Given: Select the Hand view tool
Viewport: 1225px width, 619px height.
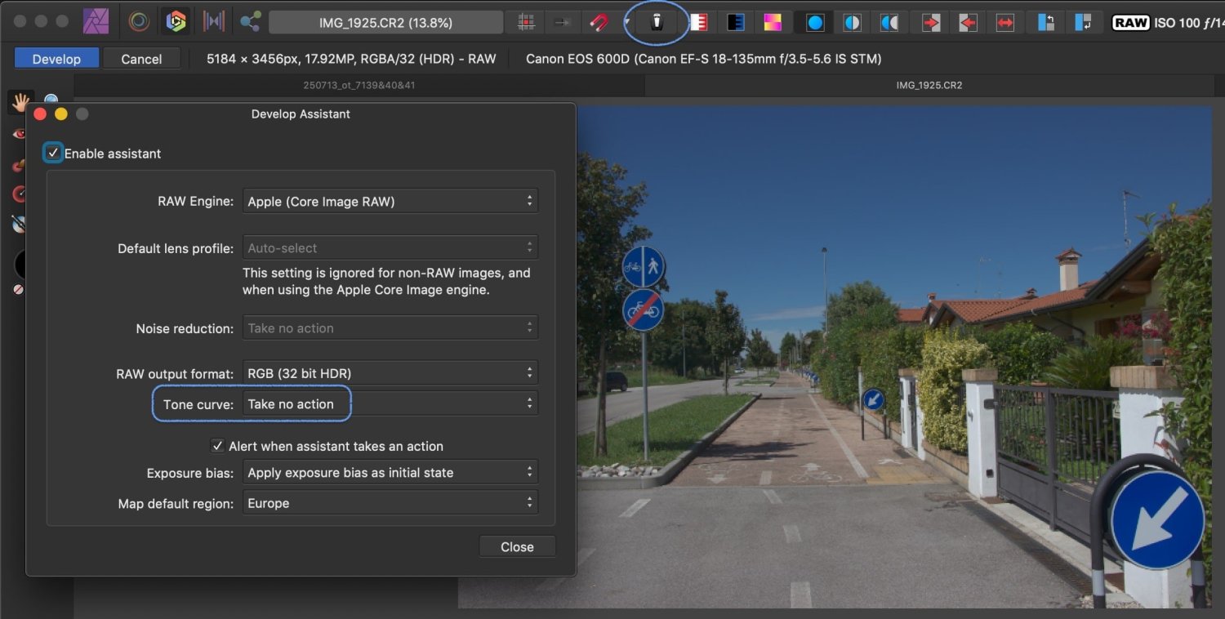Looking at the screenshot, I should tap(20, 102).
